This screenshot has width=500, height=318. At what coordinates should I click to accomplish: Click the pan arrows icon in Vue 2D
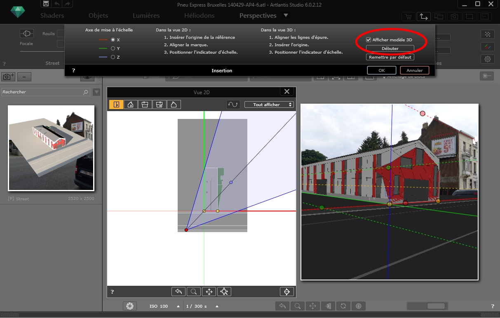(209, 292)
